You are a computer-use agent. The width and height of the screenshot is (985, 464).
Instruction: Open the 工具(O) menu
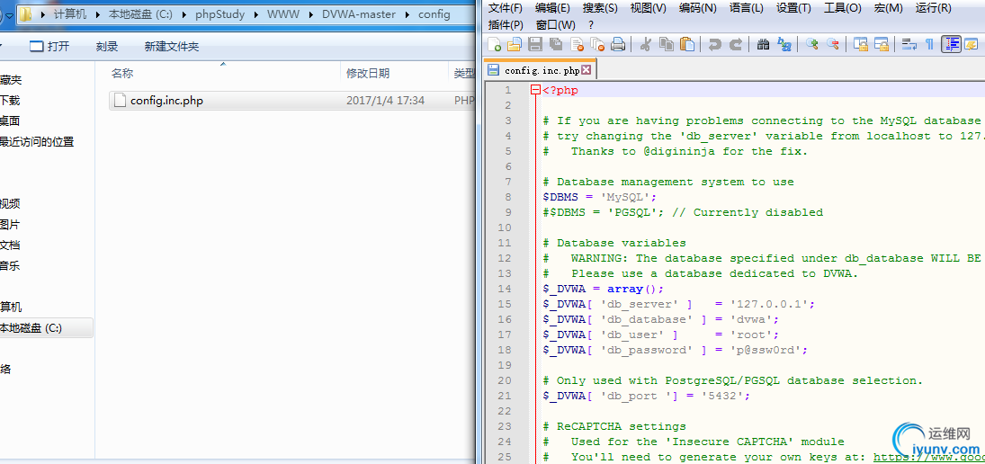click(842, 8)
